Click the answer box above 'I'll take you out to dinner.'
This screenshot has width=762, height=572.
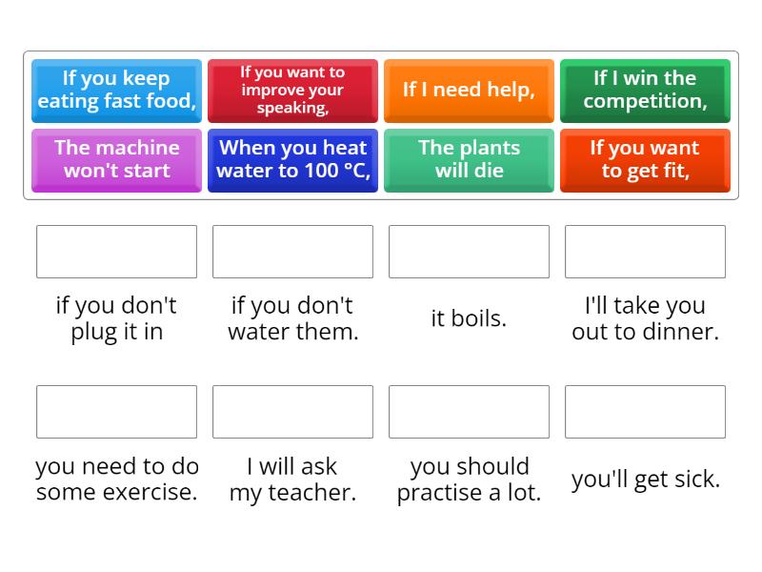point(645,252)
